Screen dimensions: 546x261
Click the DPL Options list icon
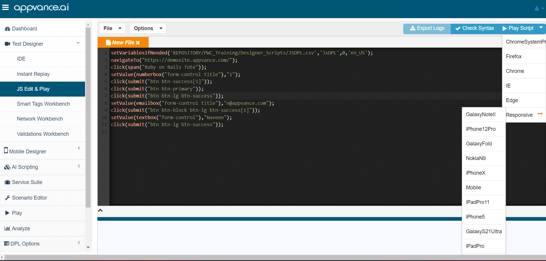click(7, 243)
